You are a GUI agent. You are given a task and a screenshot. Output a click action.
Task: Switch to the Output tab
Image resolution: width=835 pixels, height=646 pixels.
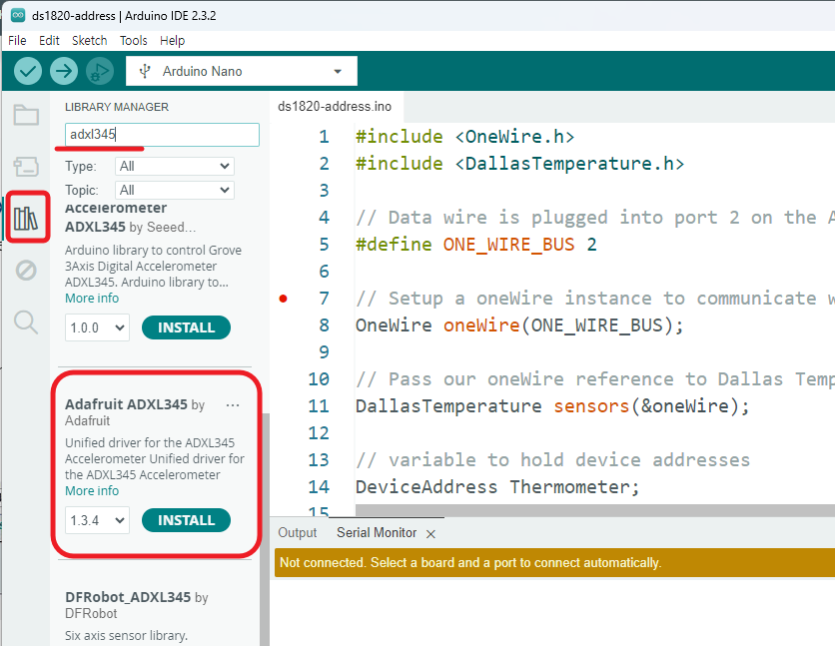[x=298, y=532]
